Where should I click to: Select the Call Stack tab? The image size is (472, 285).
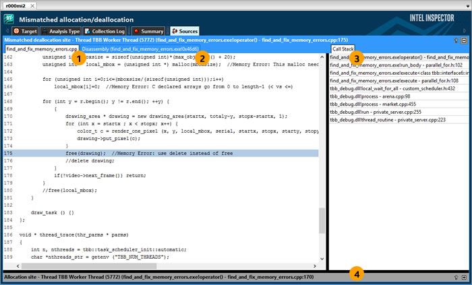tap(343, 50)
